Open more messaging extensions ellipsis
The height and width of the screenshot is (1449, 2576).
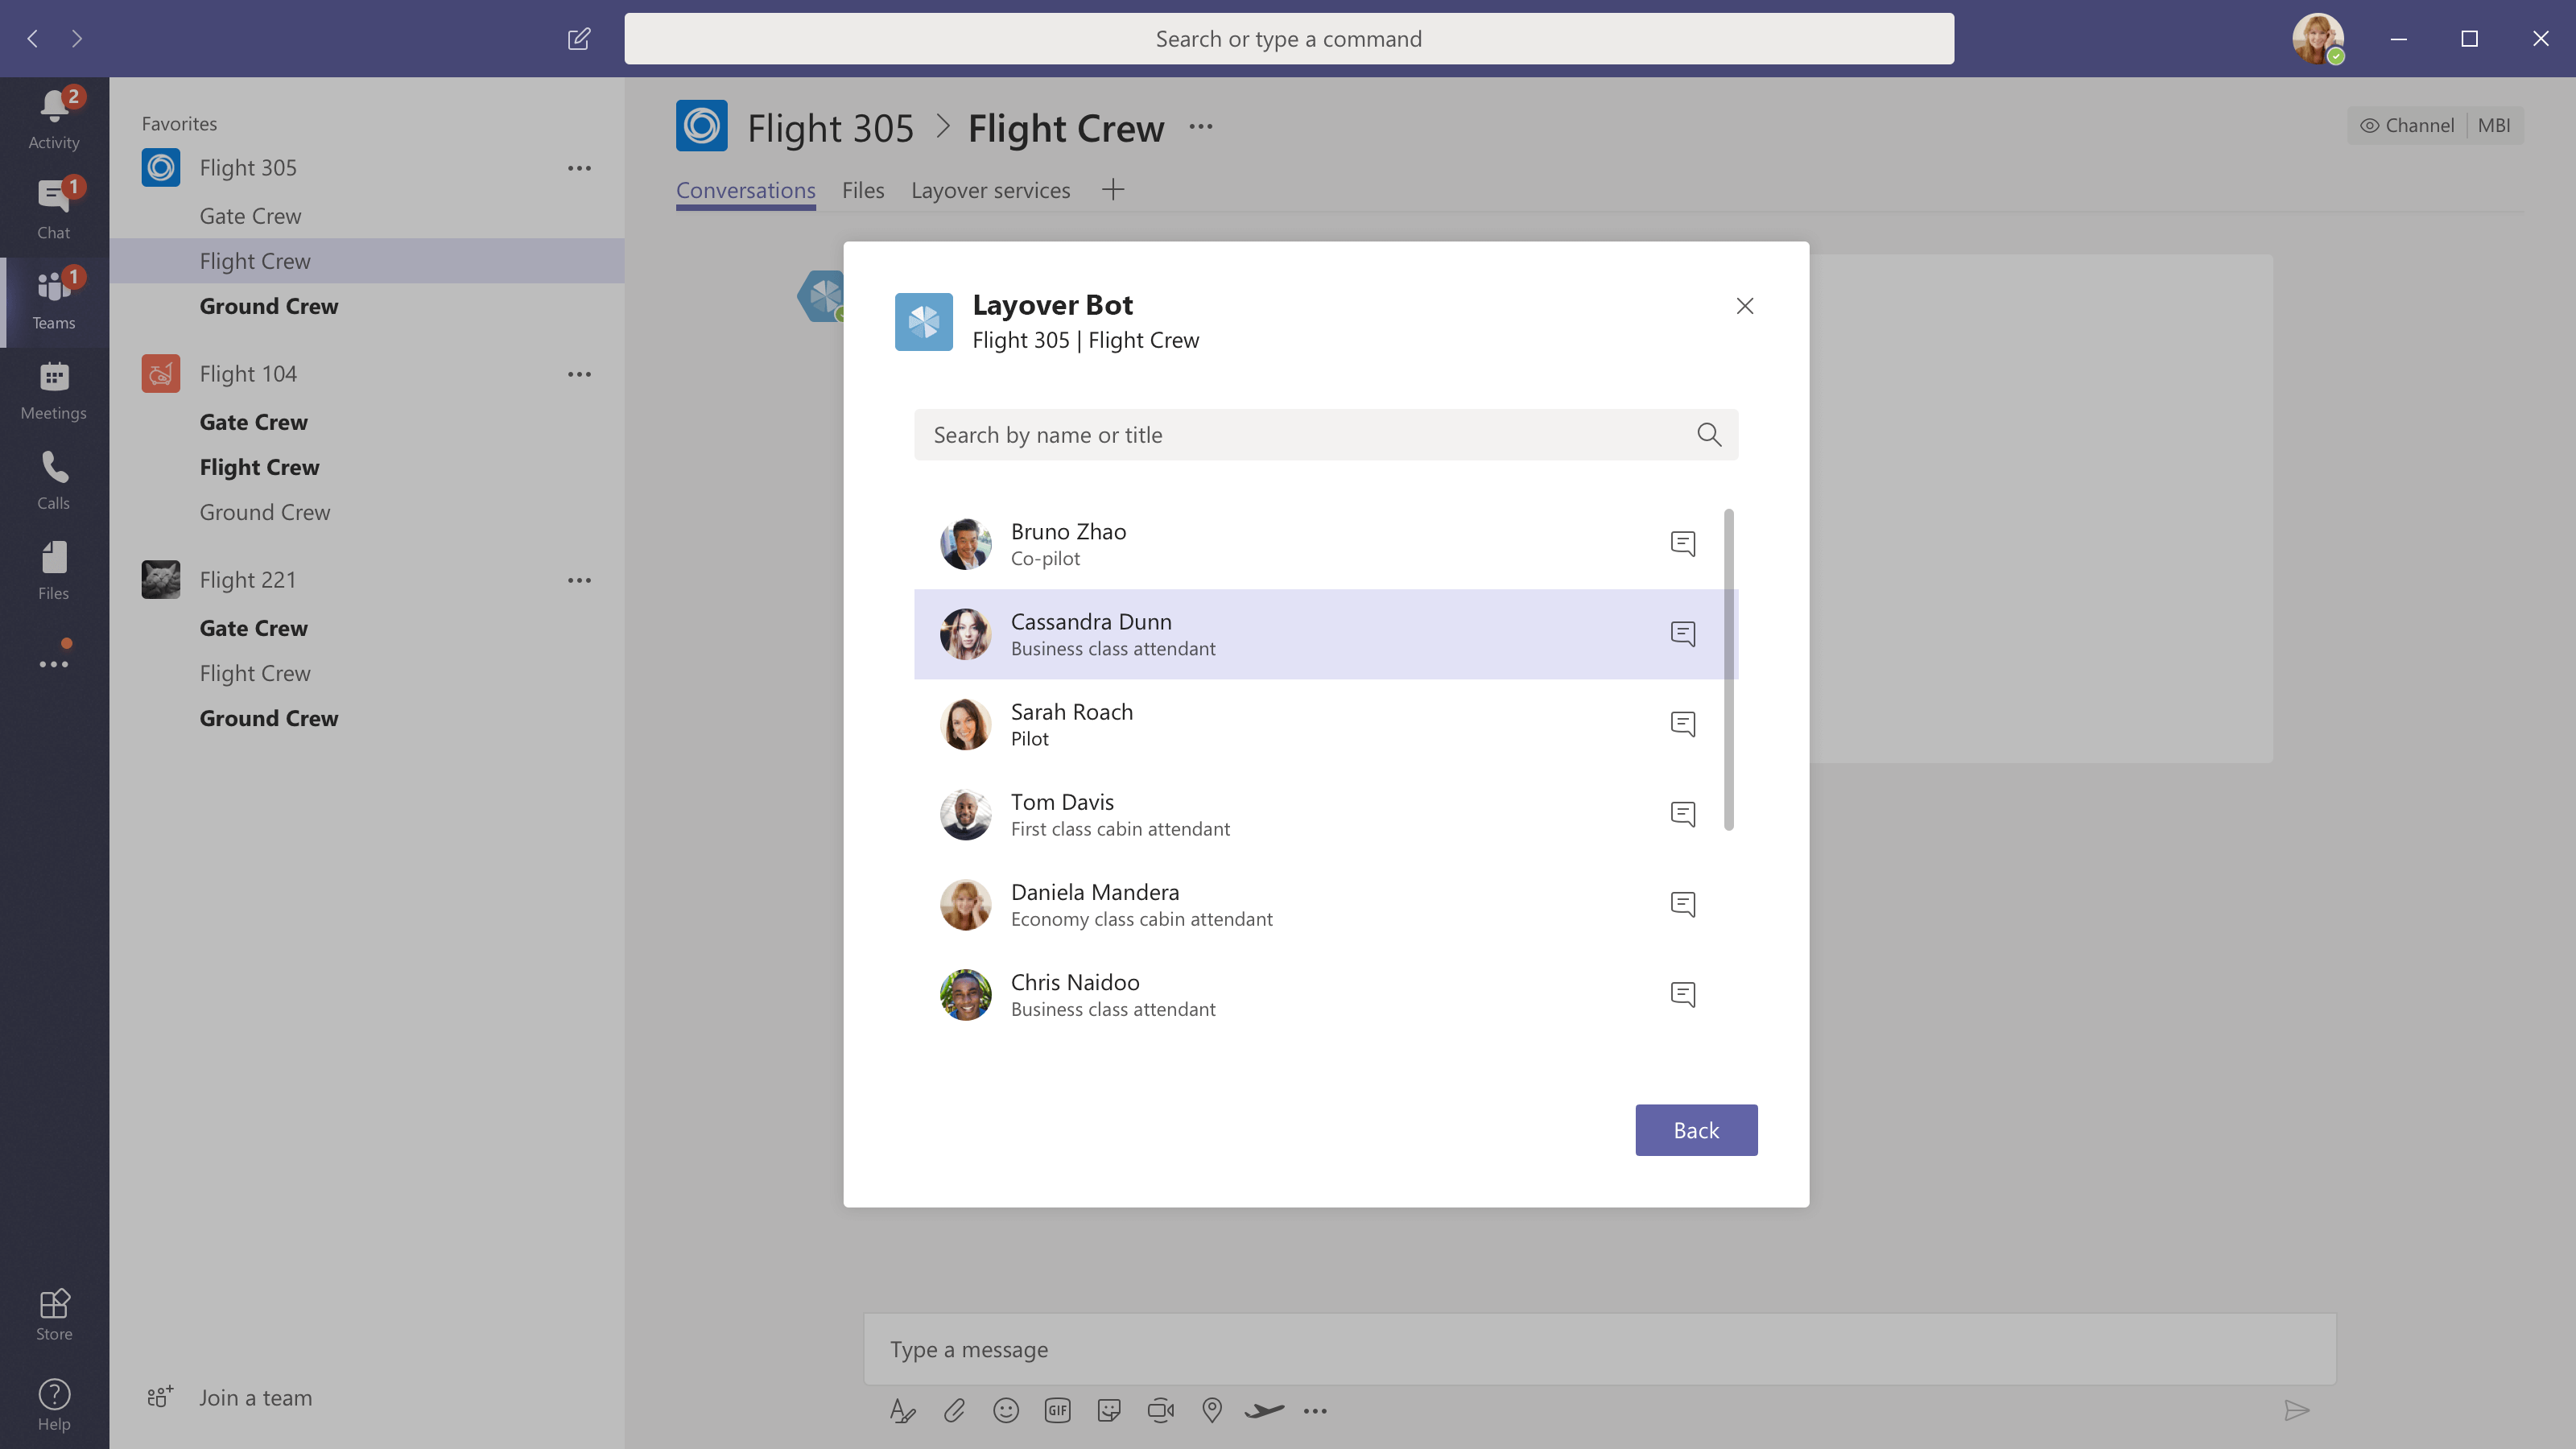pos(1315,1410)
